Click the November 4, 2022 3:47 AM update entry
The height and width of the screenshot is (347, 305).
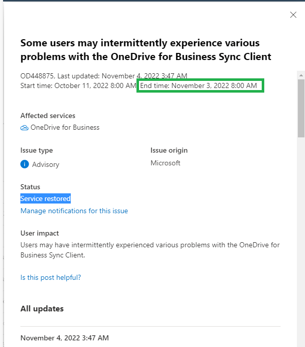coord(65,338)
